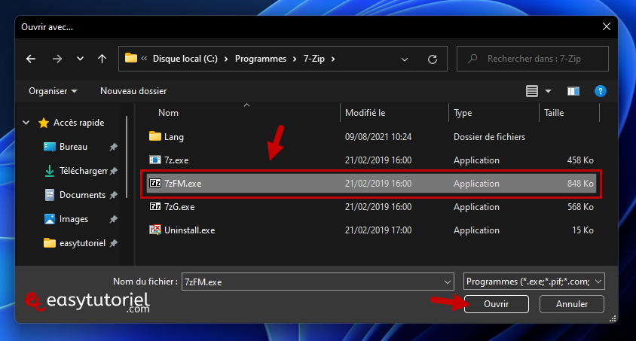Open recent locations chevron

click(x=81, y=59)
